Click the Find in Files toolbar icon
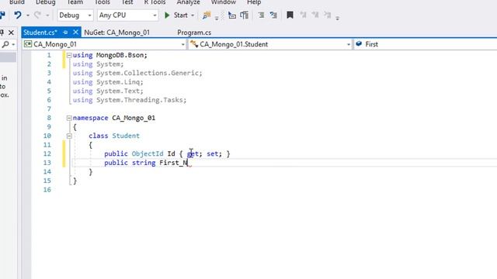The width and height of the screenshot is (497, 279). click(x=207, y=15)
